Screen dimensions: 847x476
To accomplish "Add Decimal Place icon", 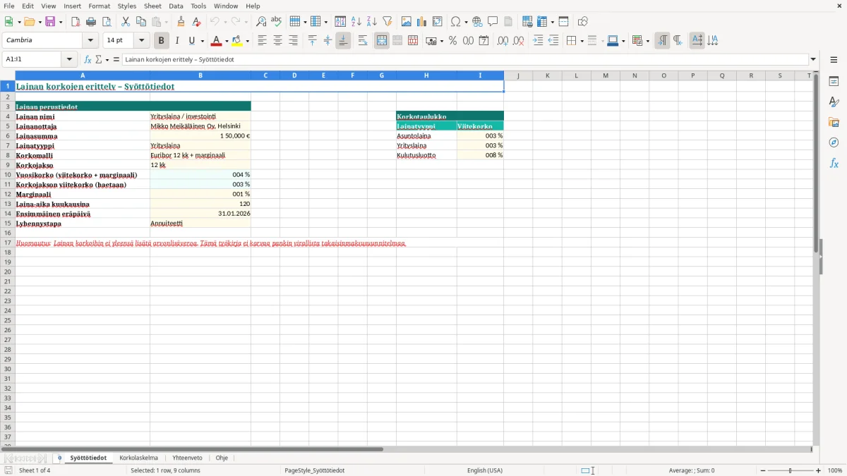I will 503,41.
